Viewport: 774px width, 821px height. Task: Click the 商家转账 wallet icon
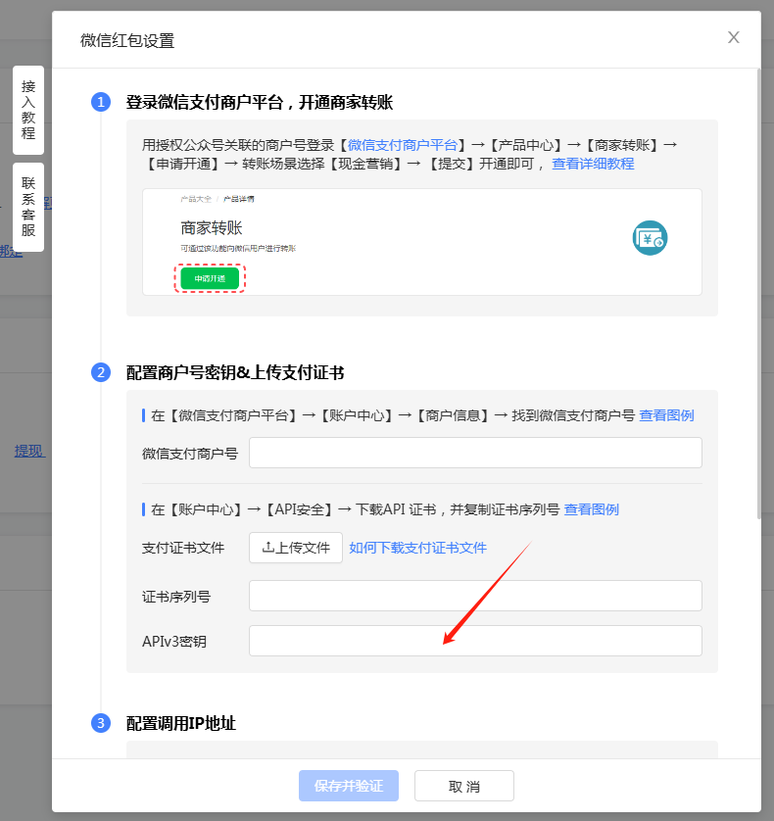click(650, 238)
